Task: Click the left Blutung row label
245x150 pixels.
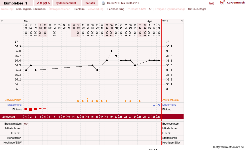Action: 17,109
